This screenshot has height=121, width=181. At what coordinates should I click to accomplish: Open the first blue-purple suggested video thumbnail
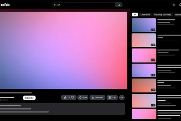coord(144,25)
